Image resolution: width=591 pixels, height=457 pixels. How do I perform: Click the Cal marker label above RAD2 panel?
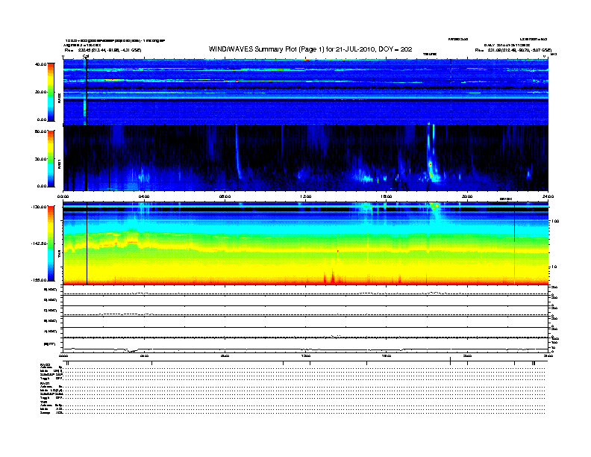point(86,56)
